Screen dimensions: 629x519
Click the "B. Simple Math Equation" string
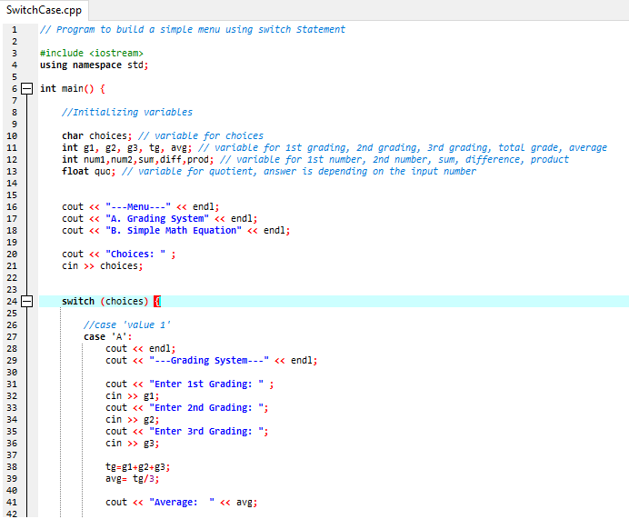tap(174, 231)
